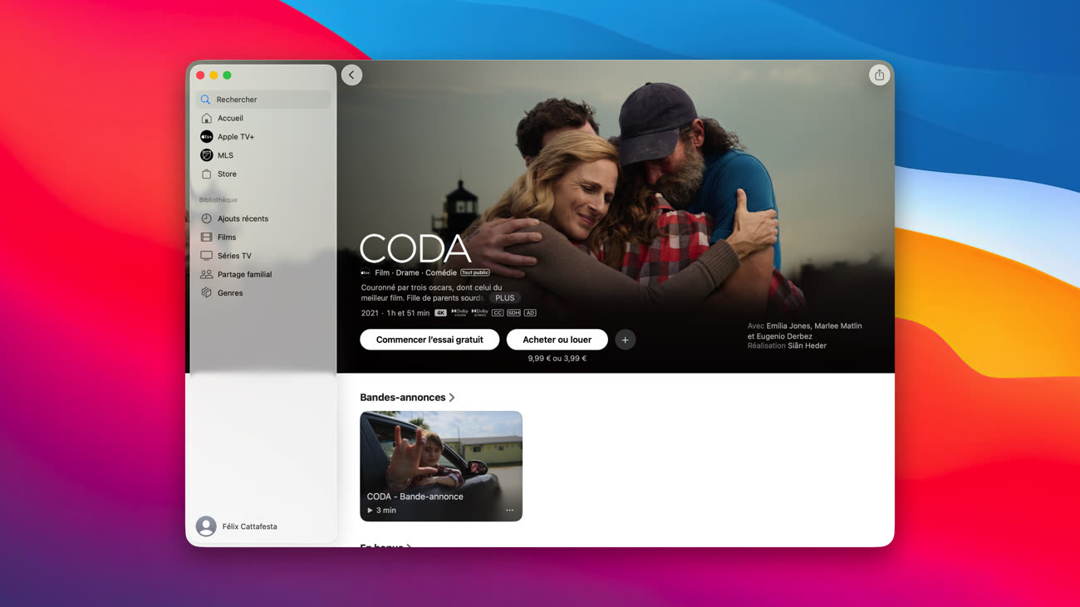Image resolution: width=1080 pixels, height=607 pixels.
Task: Click the Bibliothèque section label
Action: pyautogui.click(x=218, y=200)
